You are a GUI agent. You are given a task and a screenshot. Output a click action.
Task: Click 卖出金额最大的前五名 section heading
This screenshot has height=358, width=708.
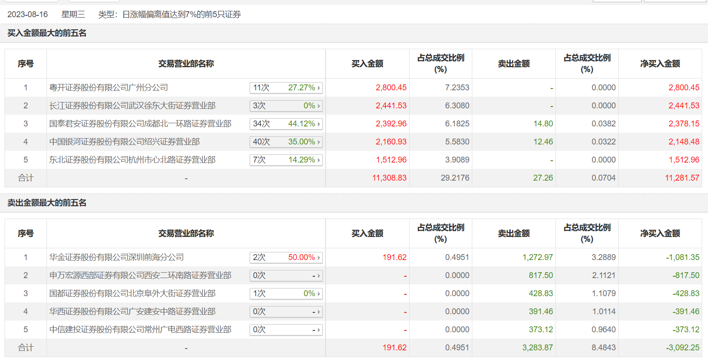(x=47, y=203)
